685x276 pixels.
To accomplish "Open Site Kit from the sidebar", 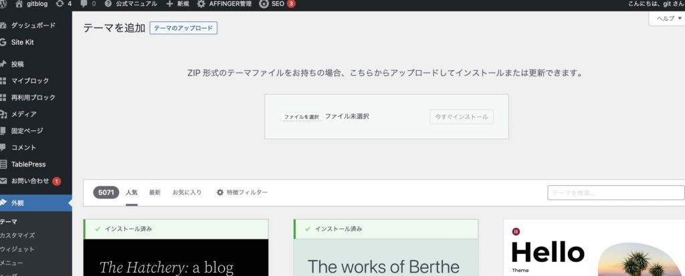I will tap(22, 42).
